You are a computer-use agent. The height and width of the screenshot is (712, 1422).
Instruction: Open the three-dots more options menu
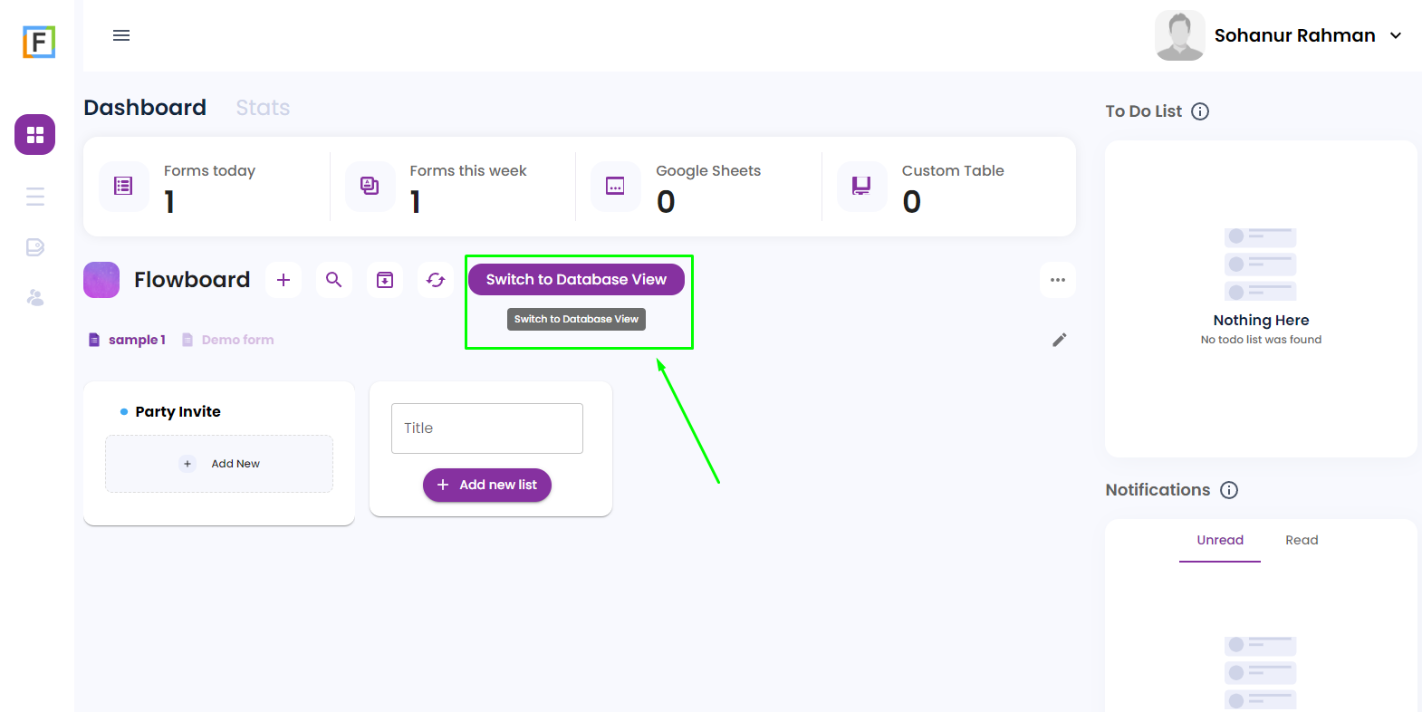point(1058,280)
